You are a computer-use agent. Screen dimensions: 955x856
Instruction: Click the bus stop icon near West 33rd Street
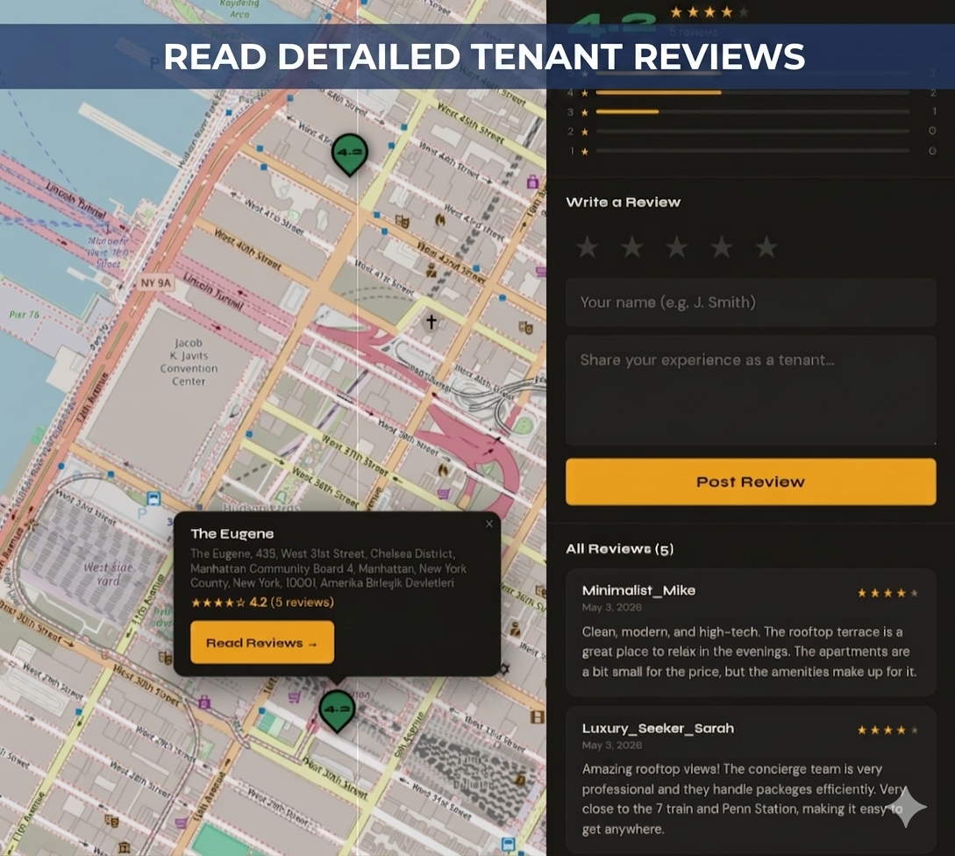153,498
